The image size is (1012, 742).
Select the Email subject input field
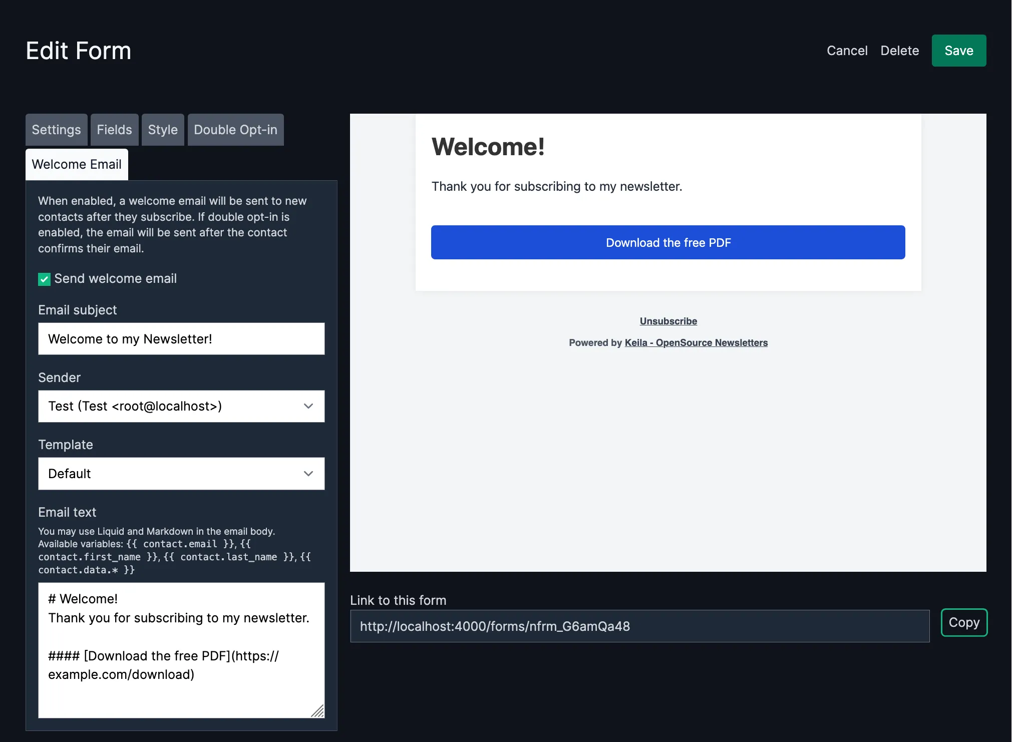pos(181,338)
